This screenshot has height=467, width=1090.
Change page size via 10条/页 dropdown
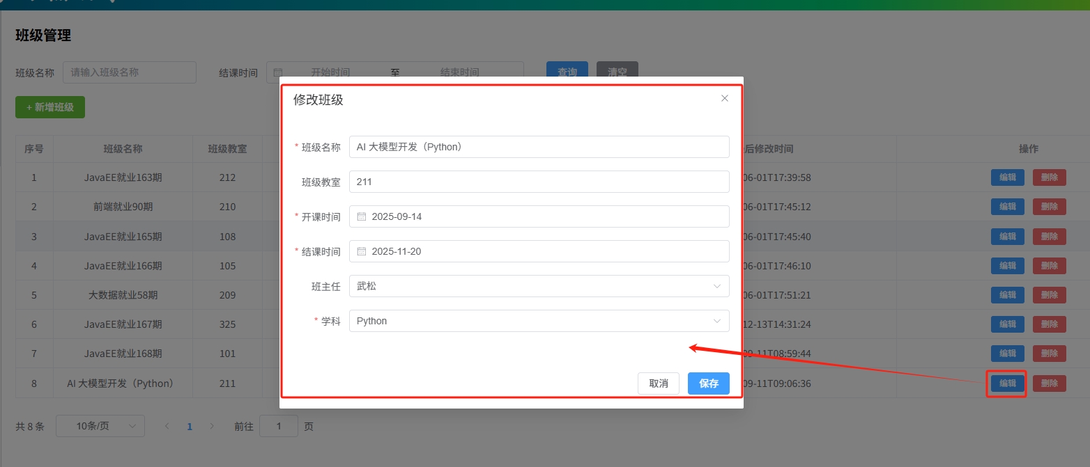pyautogui.click(x=100, y=426)
